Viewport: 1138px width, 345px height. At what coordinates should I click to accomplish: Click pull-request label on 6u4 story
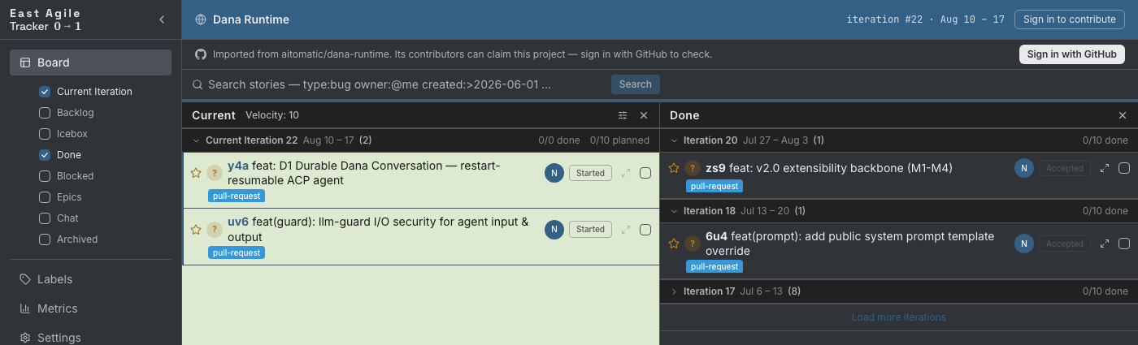tap(715, 266)
